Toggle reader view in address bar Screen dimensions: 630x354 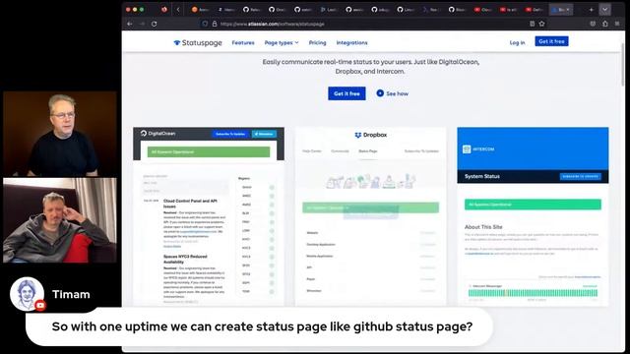tap(532, 24)
